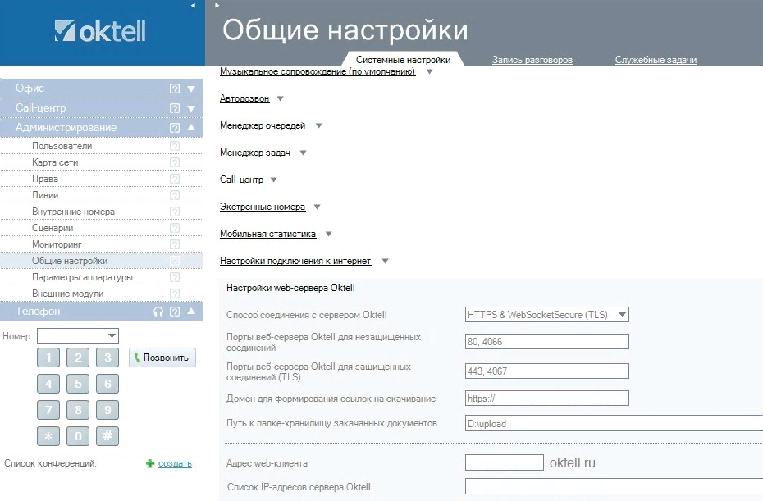Click the help icon beside Пользователи
Image resolution: width=763 pixels, height=501 pixels.
(172, 145)
